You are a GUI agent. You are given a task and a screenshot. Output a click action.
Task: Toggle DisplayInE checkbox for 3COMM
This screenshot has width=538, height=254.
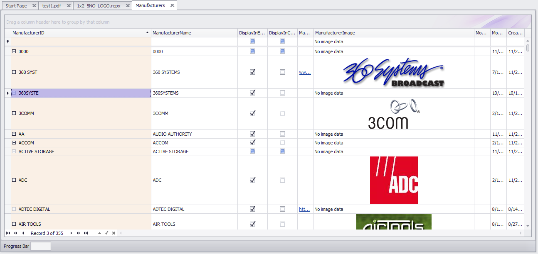pyautogui.click(x=252, y=113)
